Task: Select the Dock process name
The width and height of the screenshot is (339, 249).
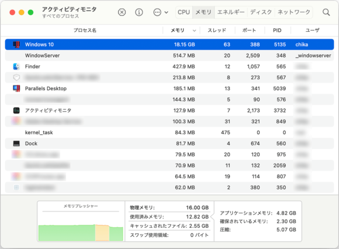Action: (31, 144)
